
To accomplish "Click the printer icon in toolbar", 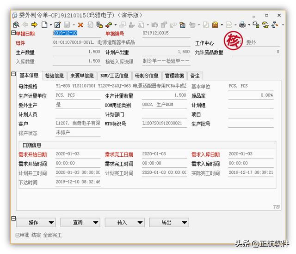I will pos(243,24).
